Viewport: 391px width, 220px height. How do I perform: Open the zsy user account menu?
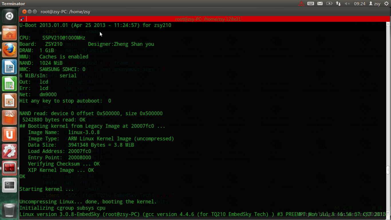pos(375,3)
